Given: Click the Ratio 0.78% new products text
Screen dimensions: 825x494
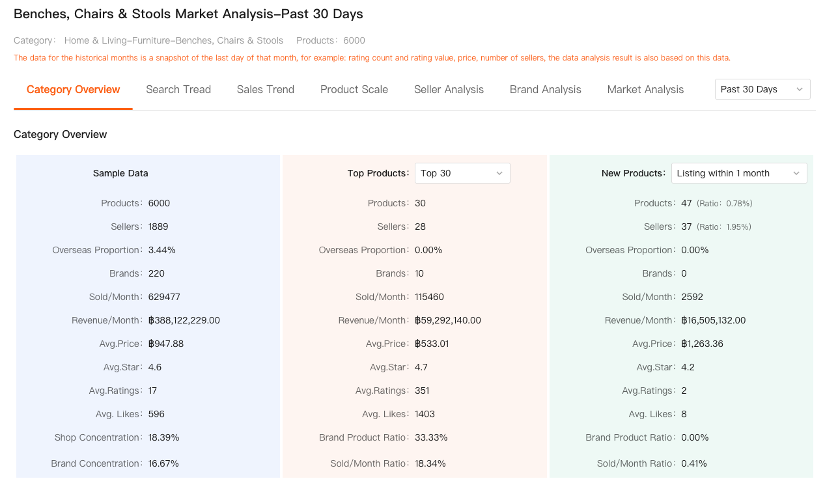Looking at the screenshot, I should [724, 204].
